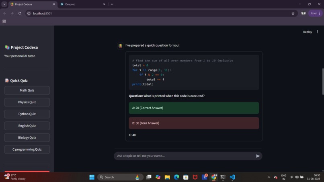The image size is (324, 182).
Task: Open Streamlit Deploy option
Action: click(308, 32)
